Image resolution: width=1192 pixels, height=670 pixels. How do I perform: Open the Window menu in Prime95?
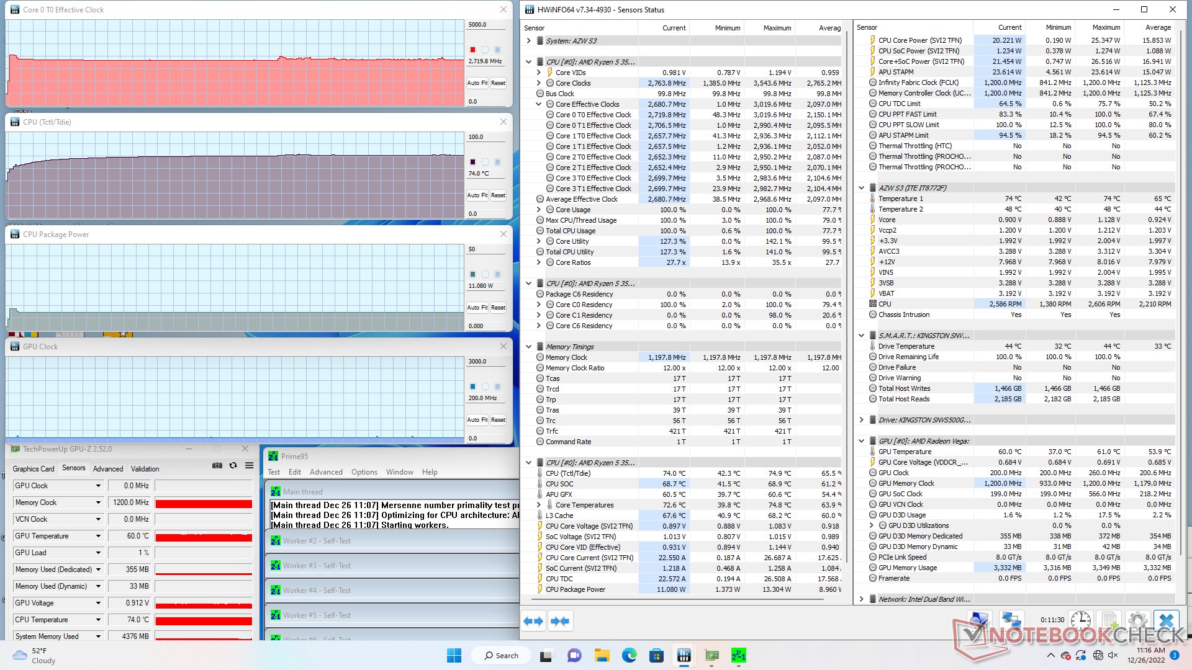(400, 472)
